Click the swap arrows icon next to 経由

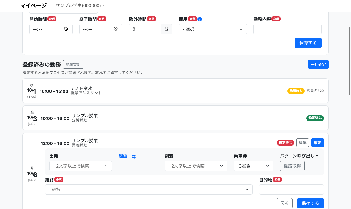click(x=134, y=157)
